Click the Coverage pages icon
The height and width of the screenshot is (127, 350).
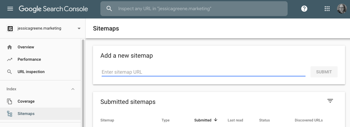coord(9,101)
